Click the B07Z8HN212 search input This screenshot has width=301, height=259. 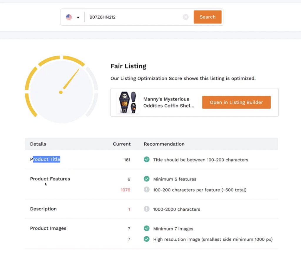(134, 17)
